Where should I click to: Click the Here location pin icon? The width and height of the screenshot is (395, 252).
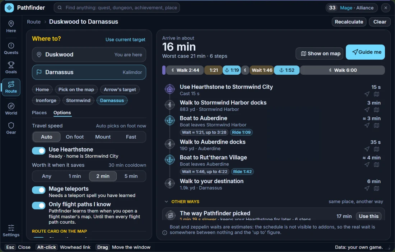point(11,24)
